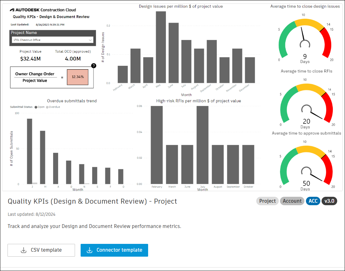345x271 pixels.
Task: Click download icon on Connector template button
Action: pyautogui.click(x=90, y=250)
